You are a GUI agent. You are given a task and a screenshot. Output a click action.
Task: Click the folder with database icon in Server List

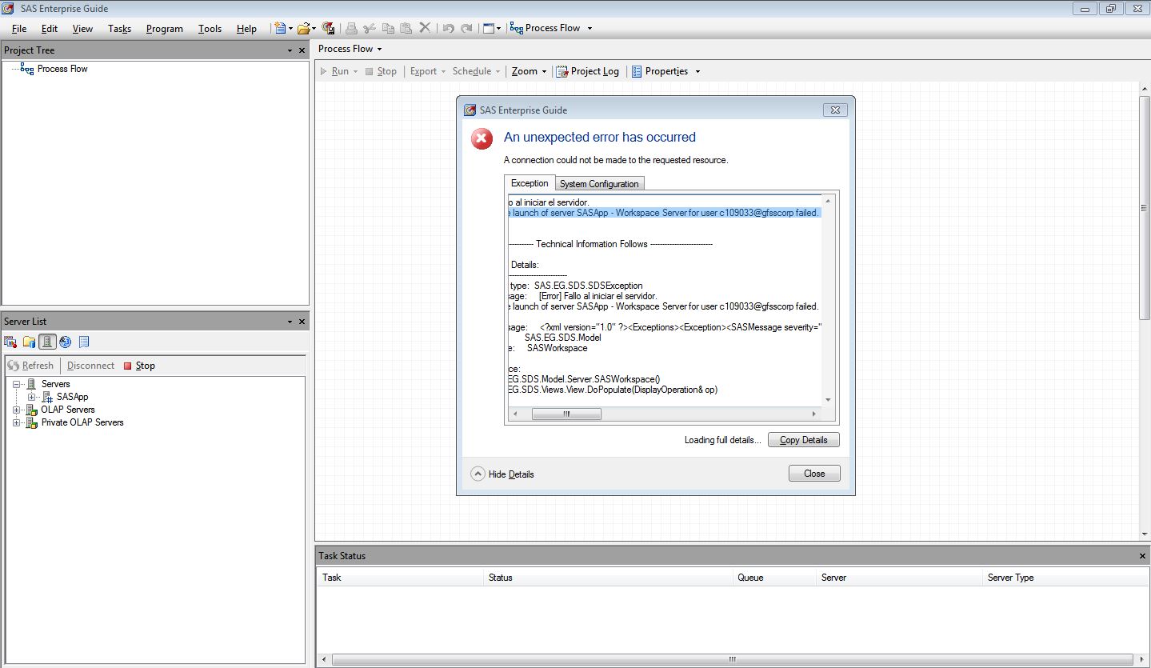(30, 342)
